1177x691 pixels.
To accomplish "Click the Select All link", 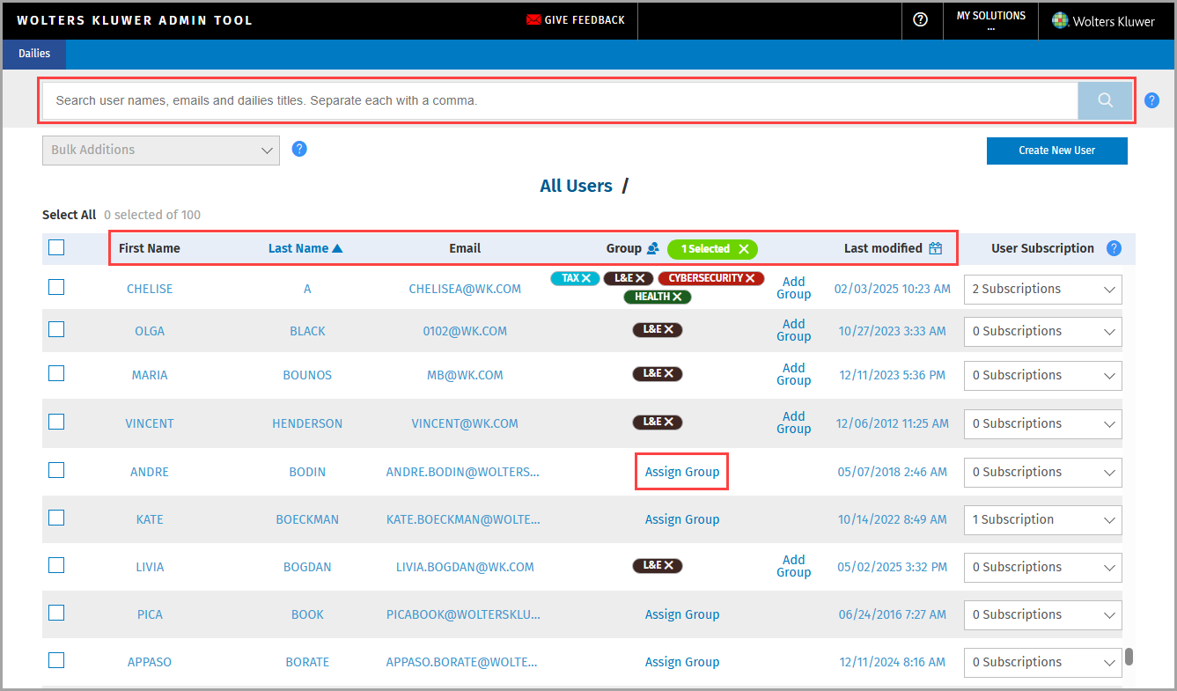I will [x=70, y=215].
